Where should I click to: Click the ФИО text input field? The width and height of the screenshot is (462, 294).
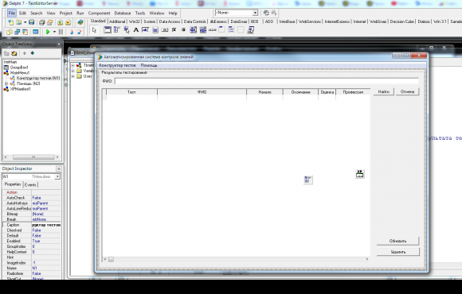coord(267,81)
